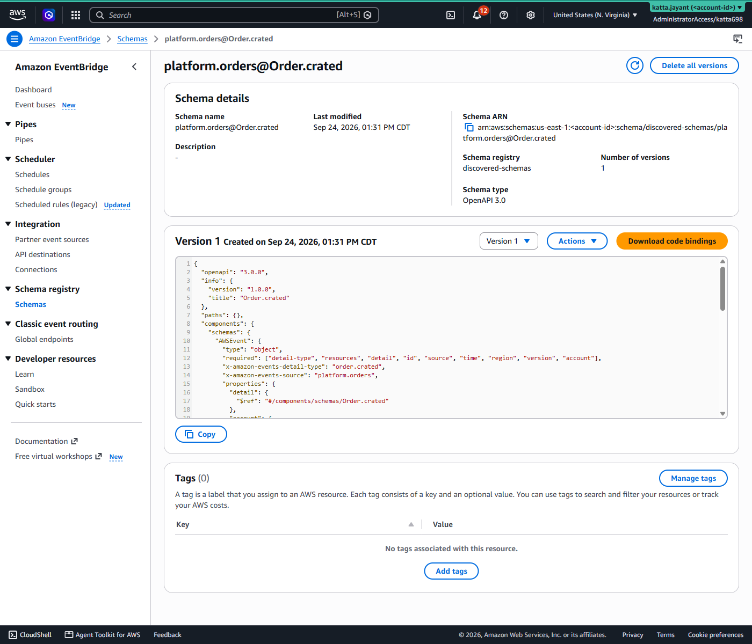
Task: Open API destinations in sidebar
Action: coord(42,254)
